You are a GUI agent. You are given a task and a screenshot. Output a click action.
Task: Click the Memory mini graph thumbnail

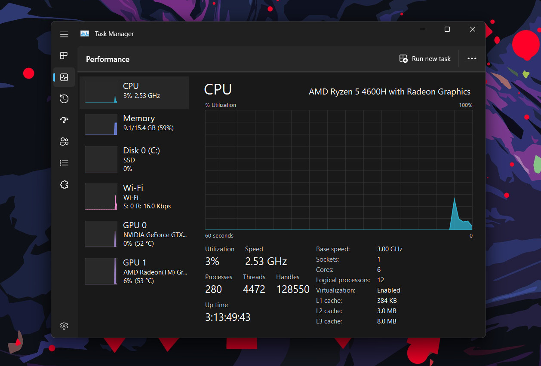tap(101, 125)
